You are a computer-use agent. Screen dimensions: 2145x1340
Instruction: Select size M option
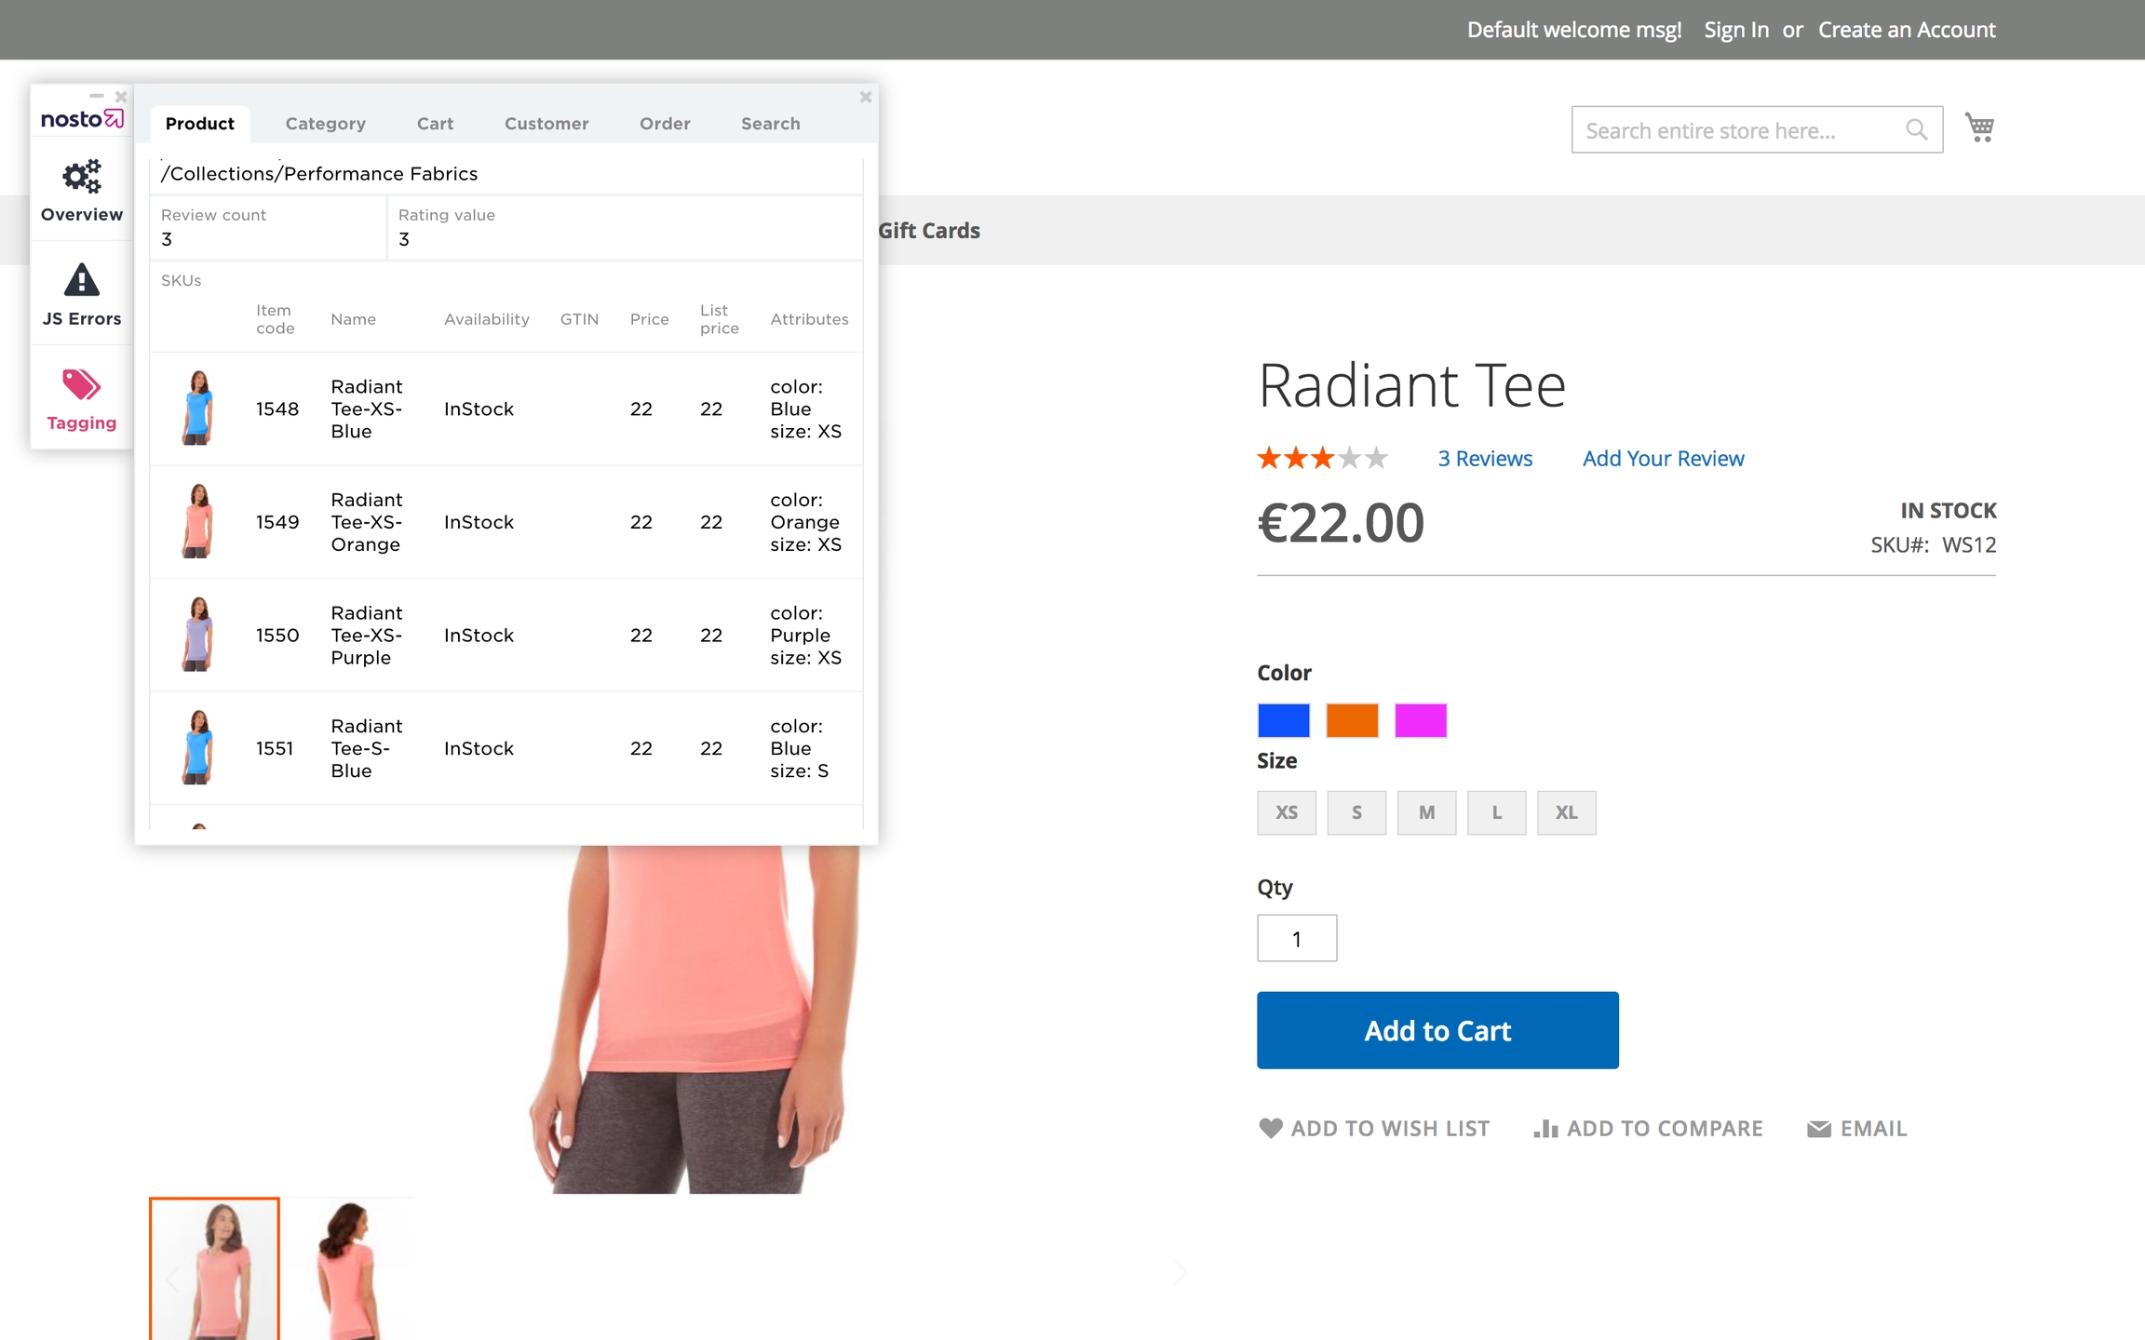click(x=1426, y=812)
